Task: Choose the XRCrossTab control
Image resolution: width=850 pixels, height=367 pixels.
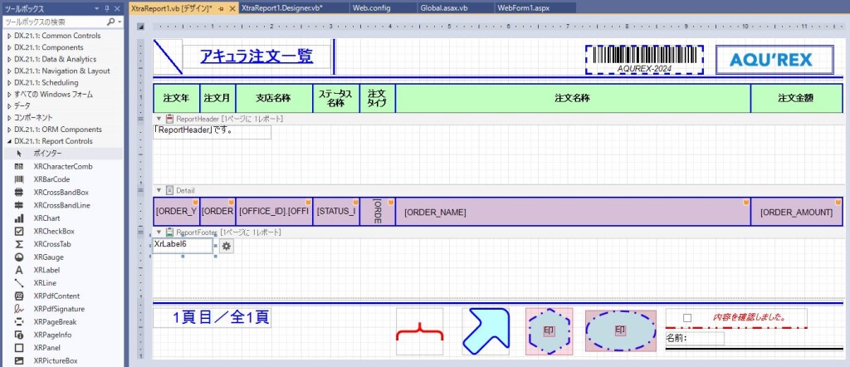Action: 51,244
